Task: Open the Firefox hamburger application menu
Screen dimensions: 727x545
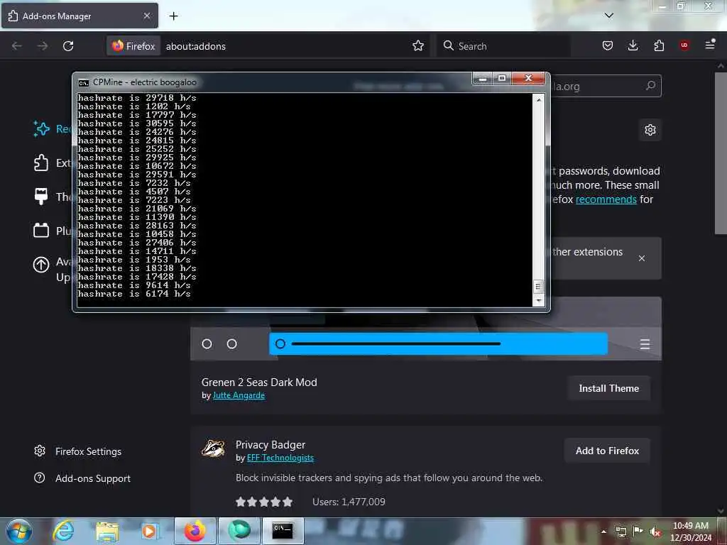Action: (710, 45)
